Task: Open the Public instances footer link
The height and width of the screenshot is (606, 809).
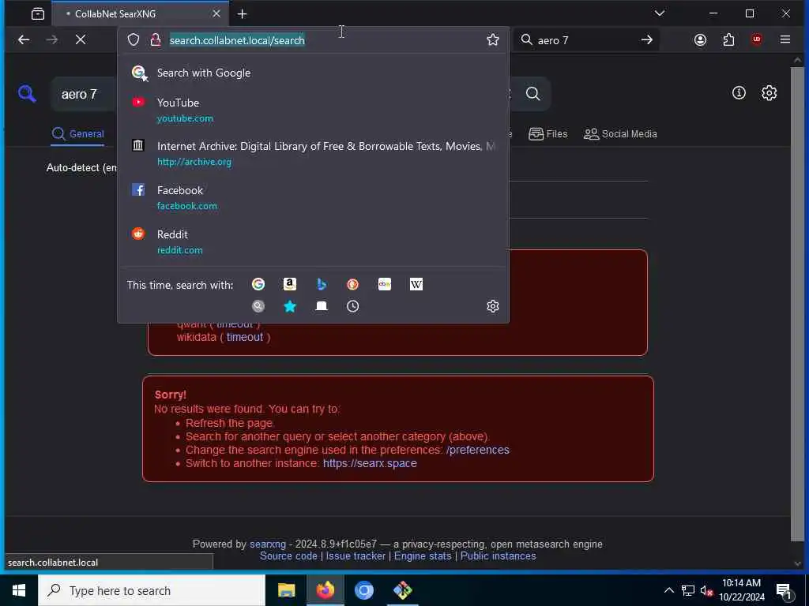Action: pos(498,556)
